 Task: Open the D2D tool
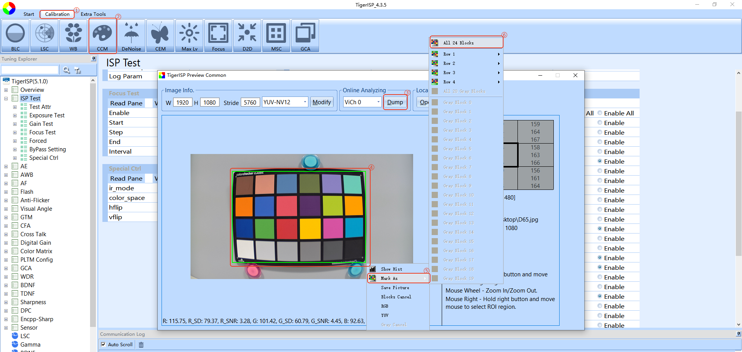click(247, 36)
